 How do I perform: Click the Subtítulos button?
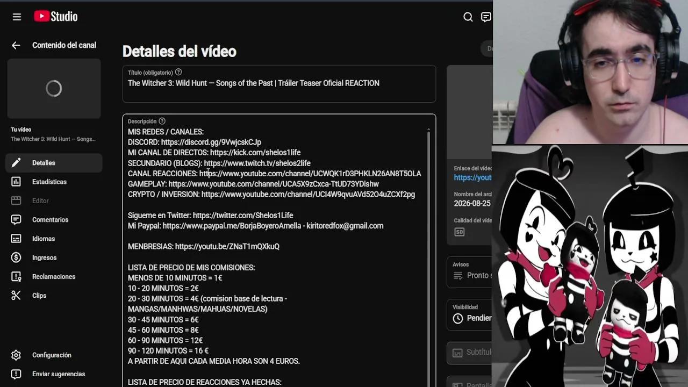[x=470, y=353]
